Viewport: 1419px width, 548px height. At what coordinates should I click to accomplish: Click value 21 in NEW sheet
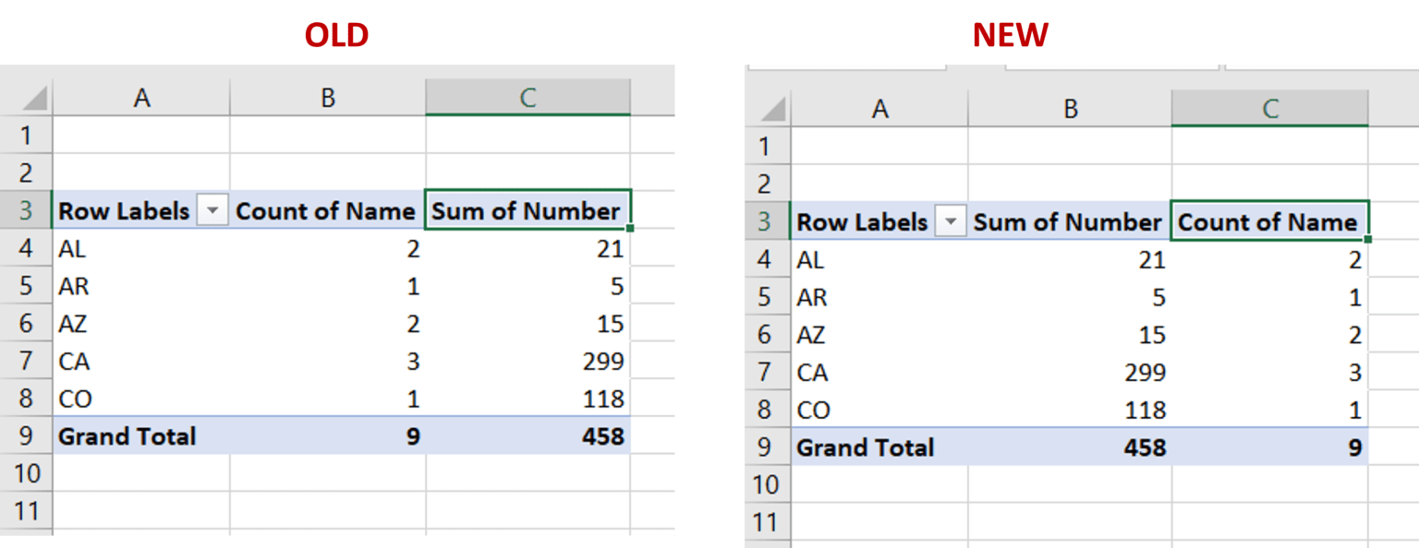pyautogui.click(x=1151, y=260)
